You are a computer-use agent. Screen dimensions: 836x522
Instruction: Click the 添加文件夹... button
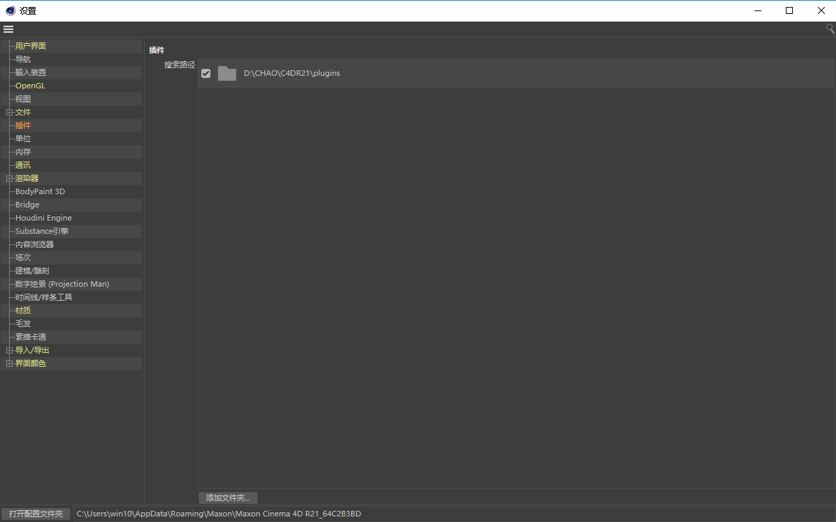pos(229,498)
